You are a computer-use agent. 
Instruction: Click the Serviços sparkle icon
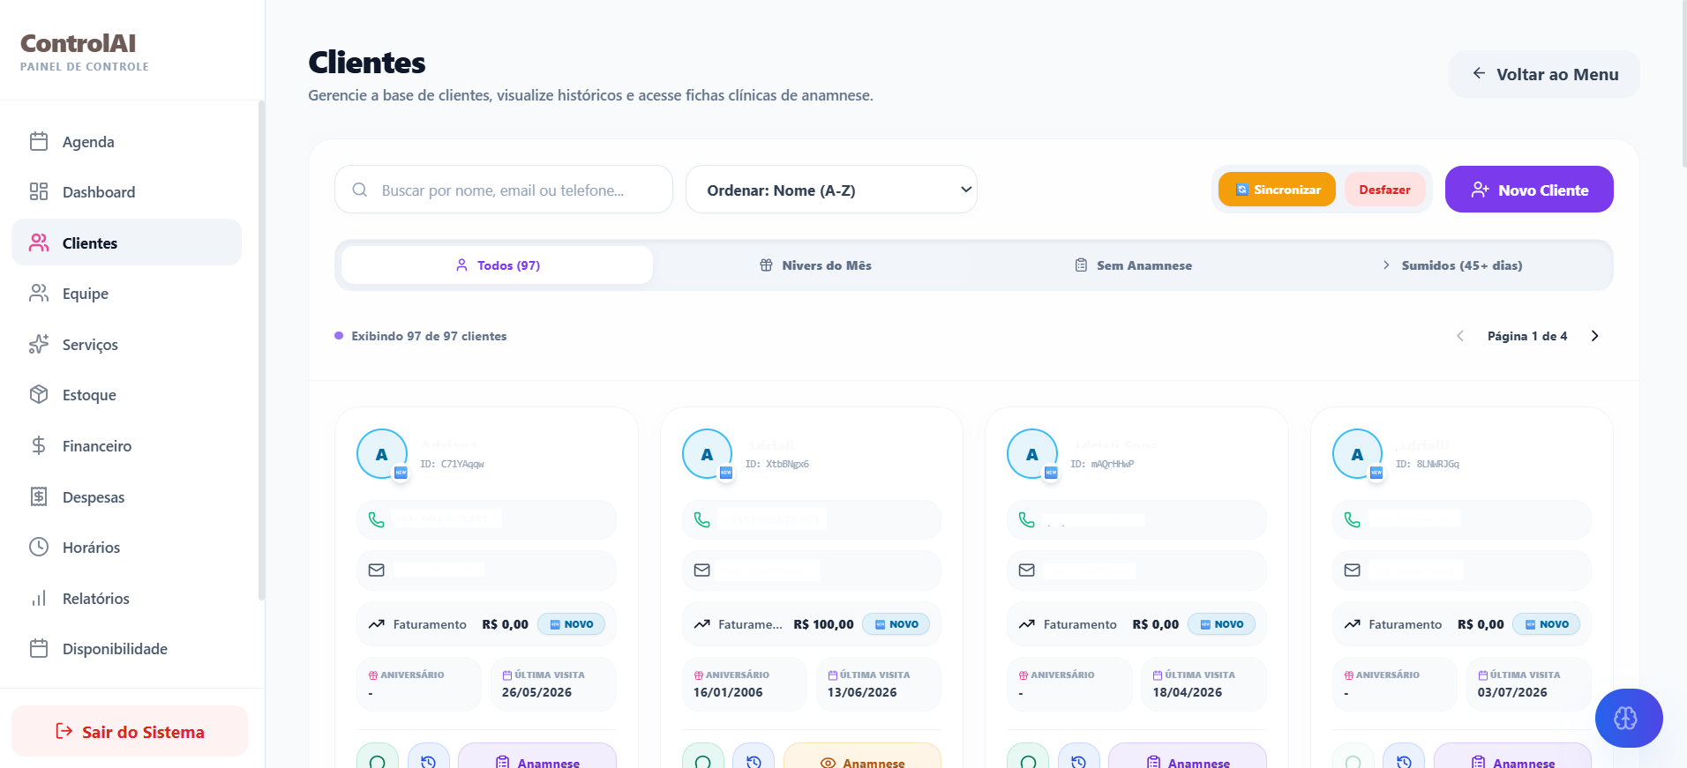point(39,344)
